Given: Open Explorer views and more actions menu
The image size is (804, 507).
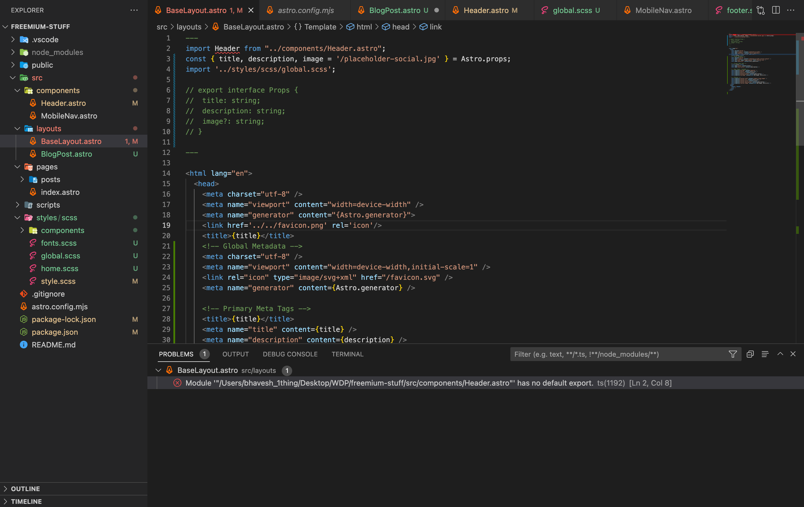Looking at the screenshot, I should (134, 10).
